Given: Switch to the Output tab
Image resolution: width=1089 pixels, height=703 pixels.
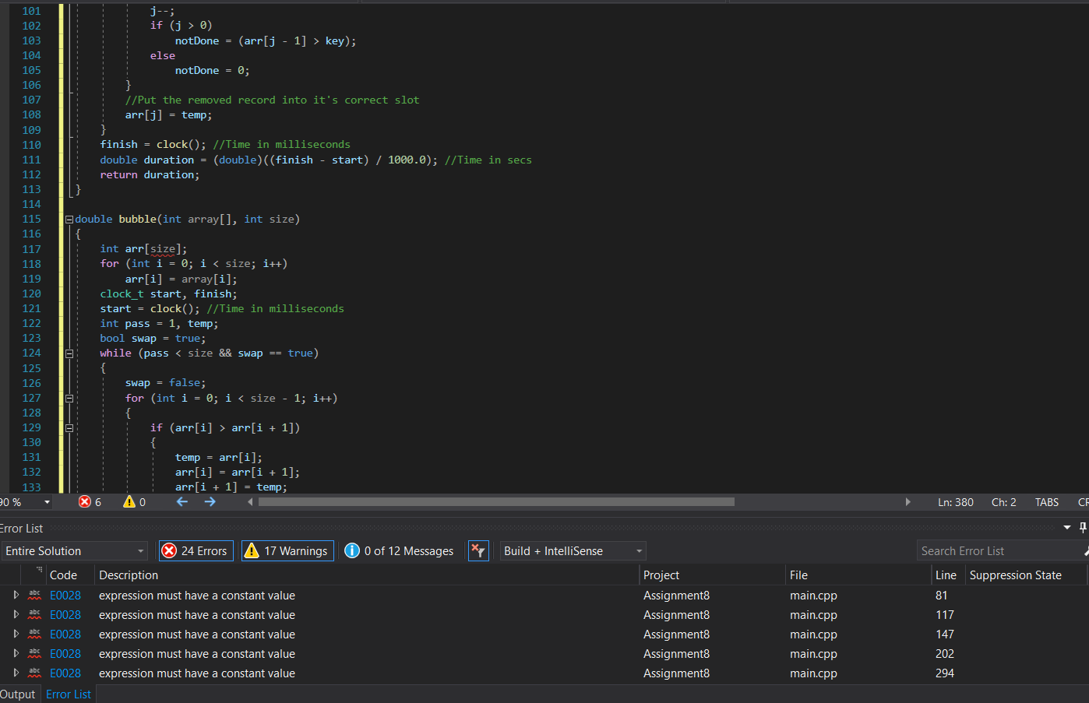Looking at the screenshot, I should 17,694.
